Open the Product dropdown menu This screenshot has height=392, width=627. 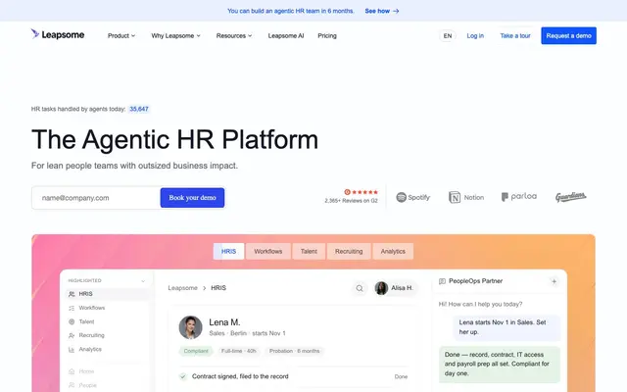121,35
